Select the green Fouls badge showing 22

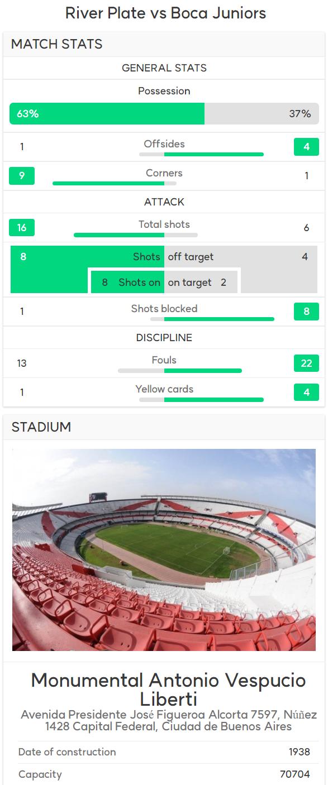(306, 363)
